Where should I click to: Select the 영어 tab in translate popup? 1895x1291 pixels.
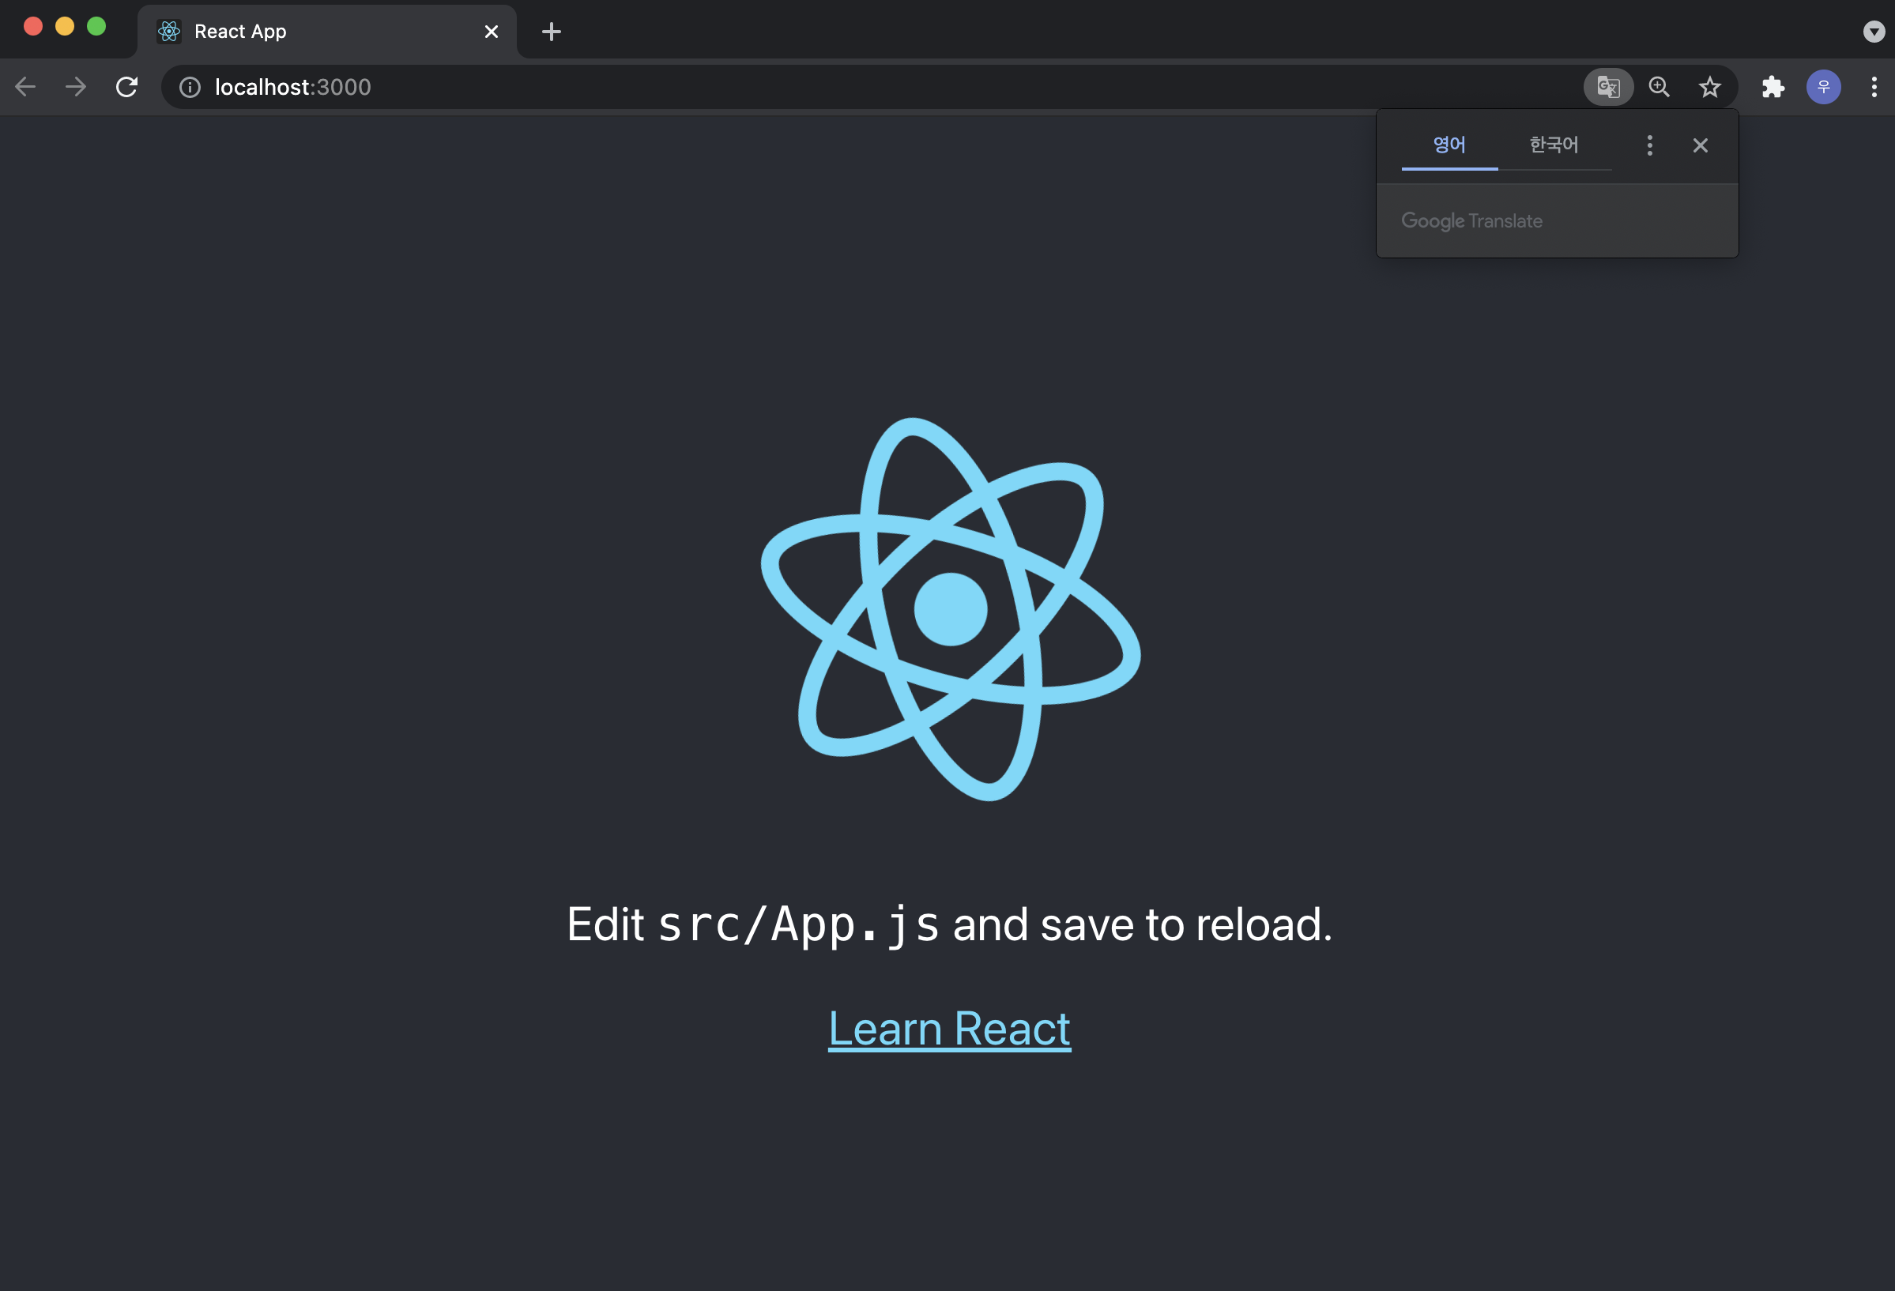click(x=1449, y=145)
